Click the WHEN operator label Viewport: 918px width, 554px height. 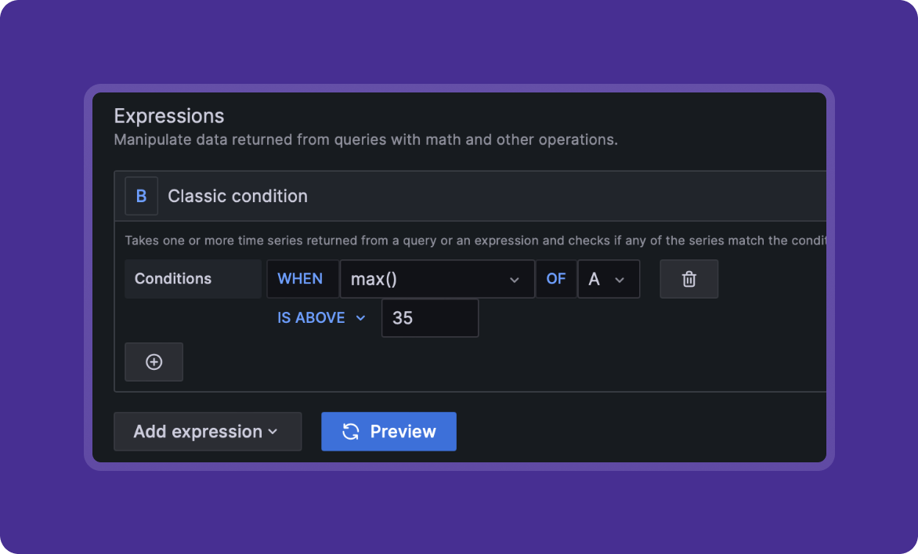(301, 279)
